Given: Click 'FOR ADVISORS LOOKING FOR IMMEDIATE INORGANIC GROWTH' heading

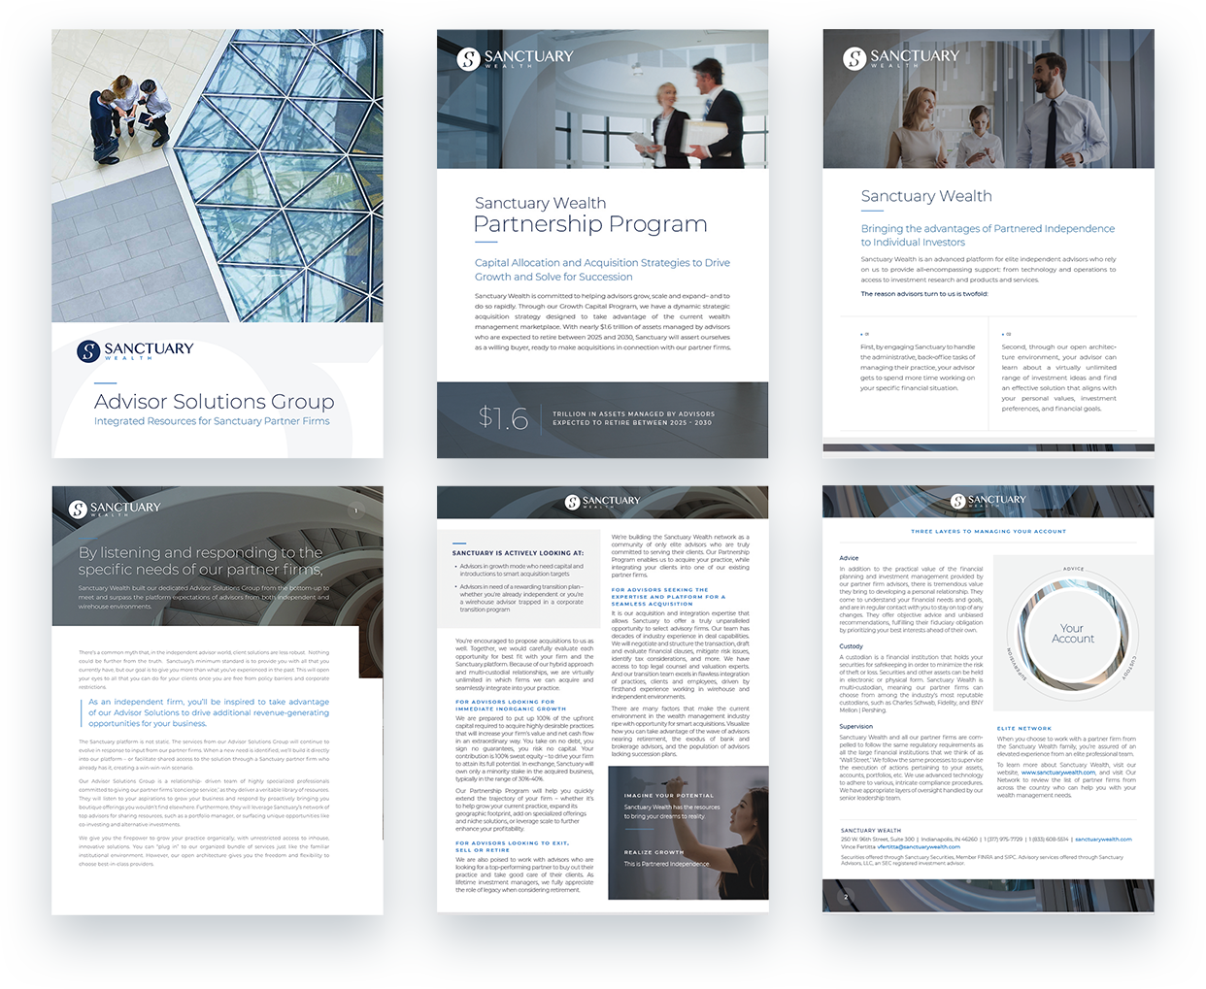Looking at the screenshot, I should [511, 705].
